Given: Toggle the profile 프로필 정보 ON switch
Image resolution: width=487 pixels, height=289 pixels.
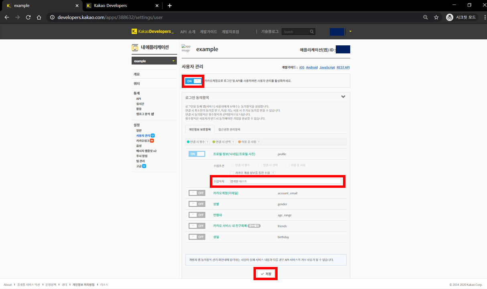Looking at the screenshot, I should click(197, 154).
